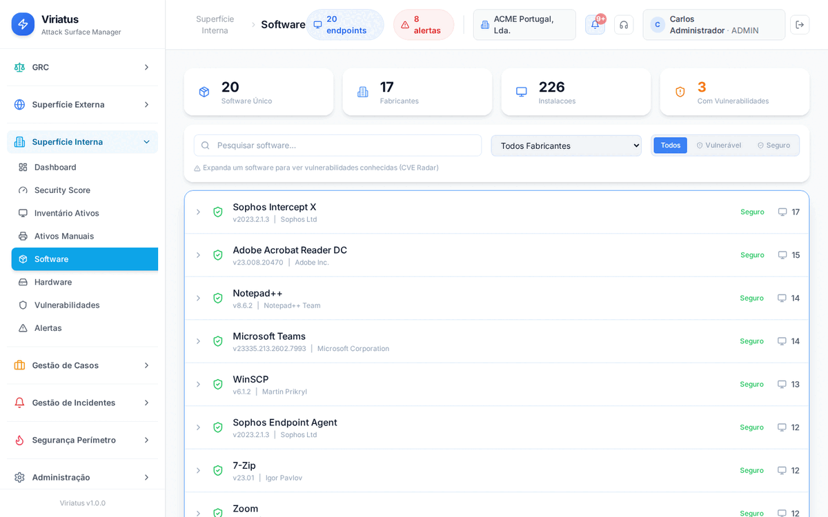The height and width of the screenshot is (517, 828).
Task: Click the notification bell icon
Action: coord(595,25)
